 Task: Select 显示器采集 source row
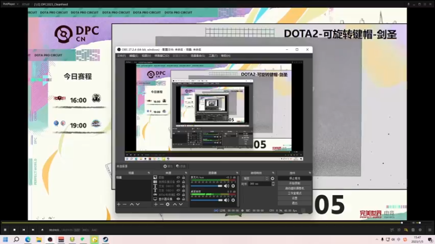coord(170,199)
